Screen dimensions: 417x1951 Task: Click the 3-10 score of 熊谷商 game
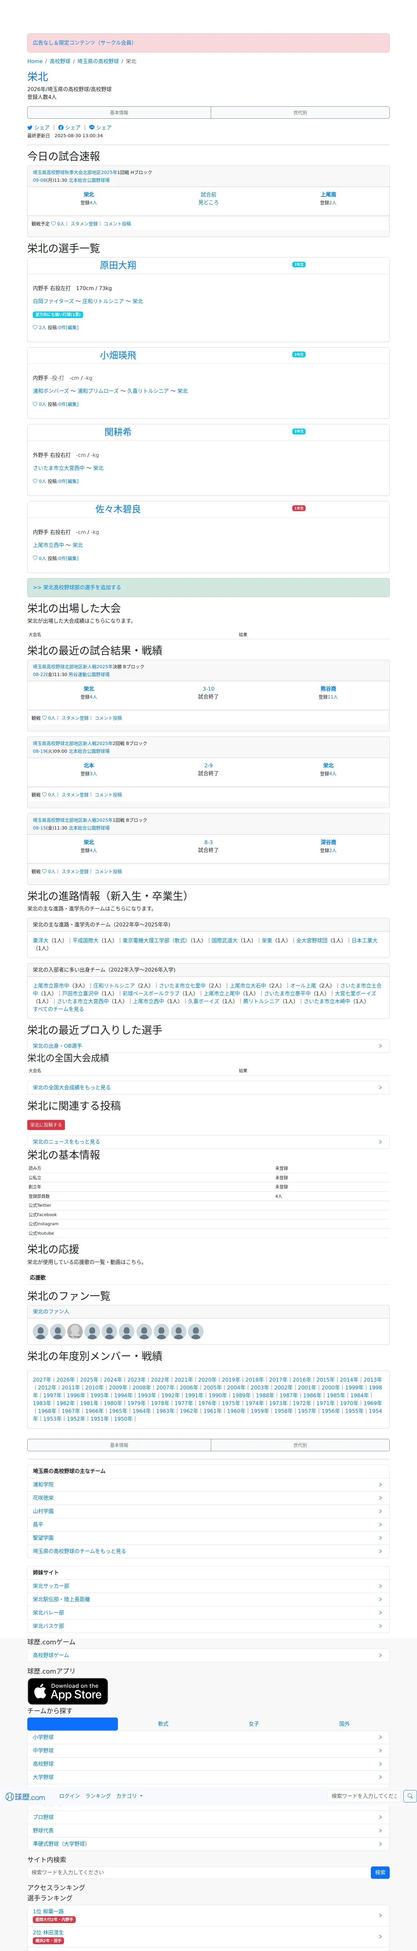208,689
